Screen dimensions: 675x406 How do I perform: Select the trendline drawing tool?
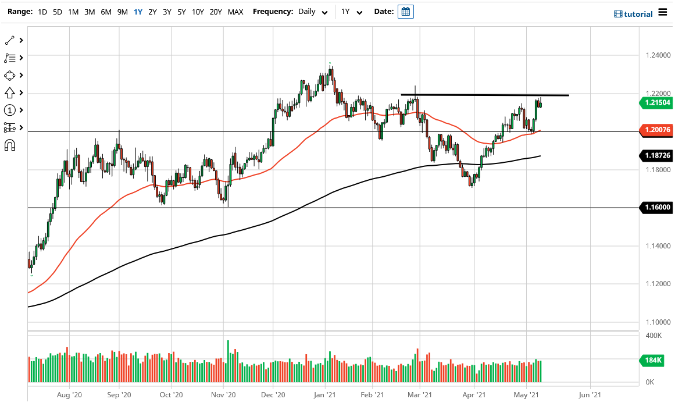[x=10, y=40]
